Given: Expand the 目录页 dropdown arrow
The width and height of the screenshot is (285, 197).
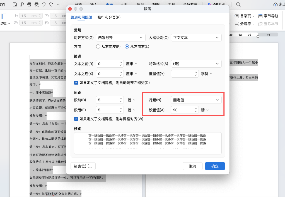Looking at the screenshot, I should pos(253,16).
